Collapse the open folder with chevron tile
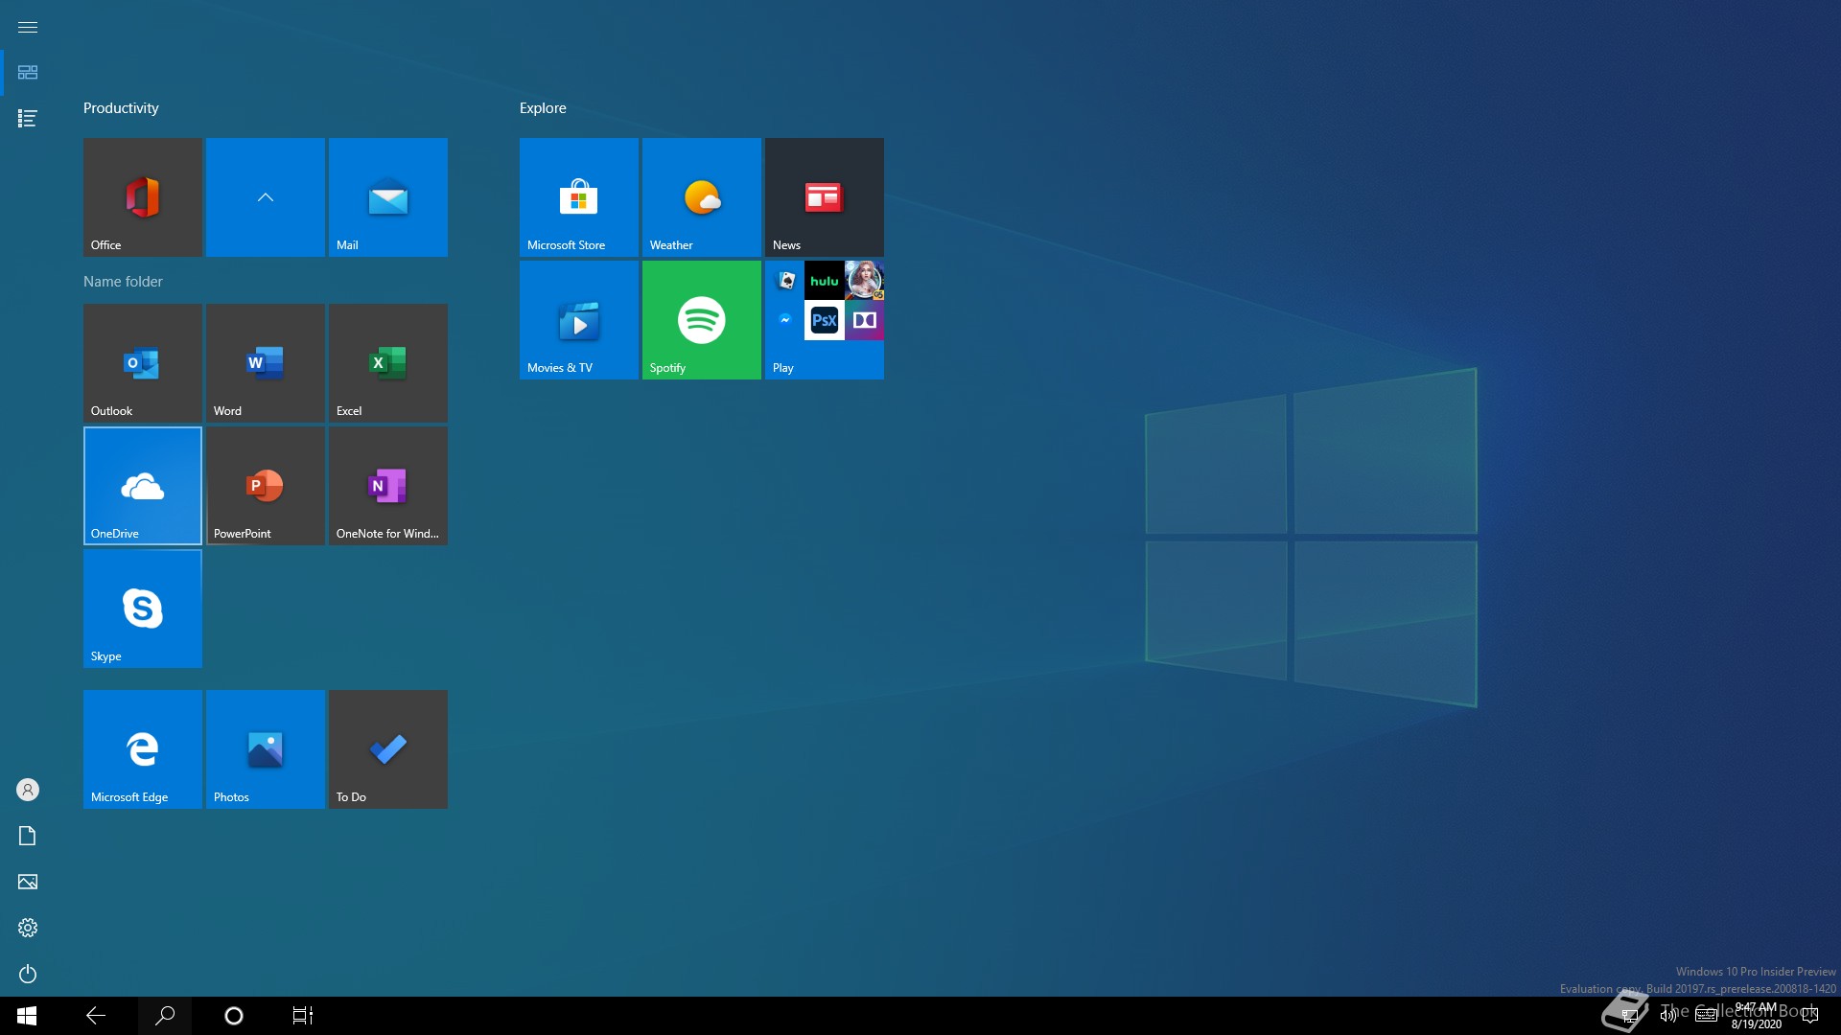This screenshot has height=1035, width=1841. tap(265, 197)
